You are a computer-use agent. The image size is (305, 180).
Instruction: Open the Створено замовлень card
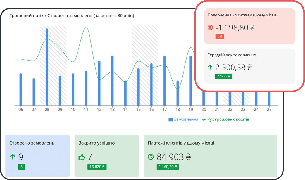coord(37,155)
